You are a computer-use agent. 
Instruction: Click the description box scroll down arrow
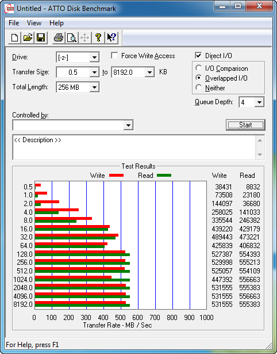[260, 155]
